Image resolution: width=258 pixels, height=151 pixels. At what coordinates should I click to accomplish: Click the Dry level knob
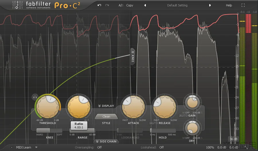[x=192, y=128]
